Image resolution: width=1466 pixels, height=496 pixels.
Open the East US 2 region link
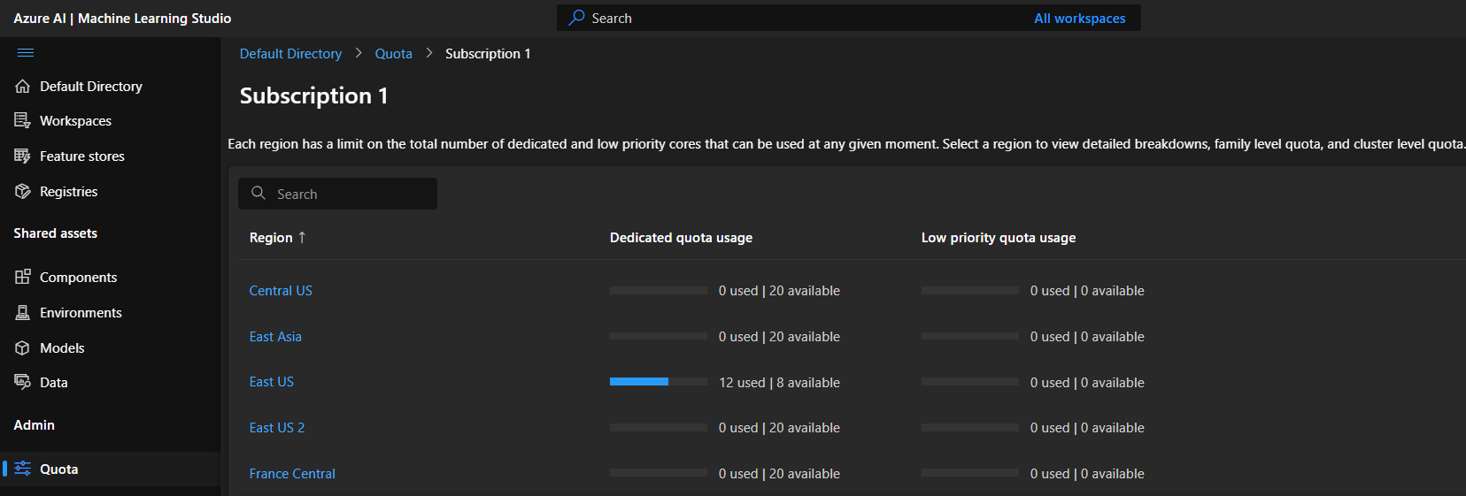pos(277,428)
